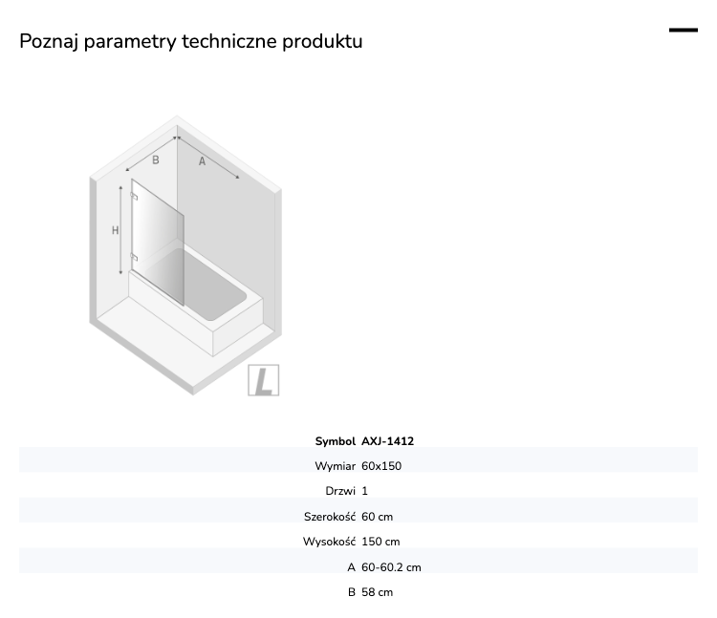Viewport: 717px width, 618px height.
Task: Collapse the technical parameters section with minus icon
Action: (x=684, y=31)
